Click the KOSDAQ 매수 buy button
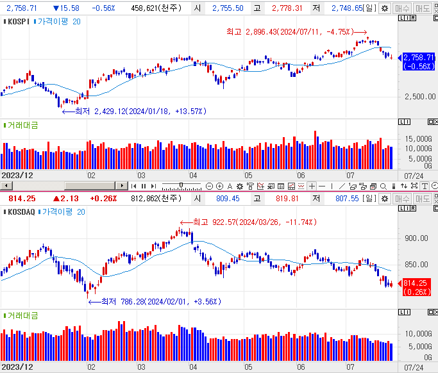 click(402, 199)
